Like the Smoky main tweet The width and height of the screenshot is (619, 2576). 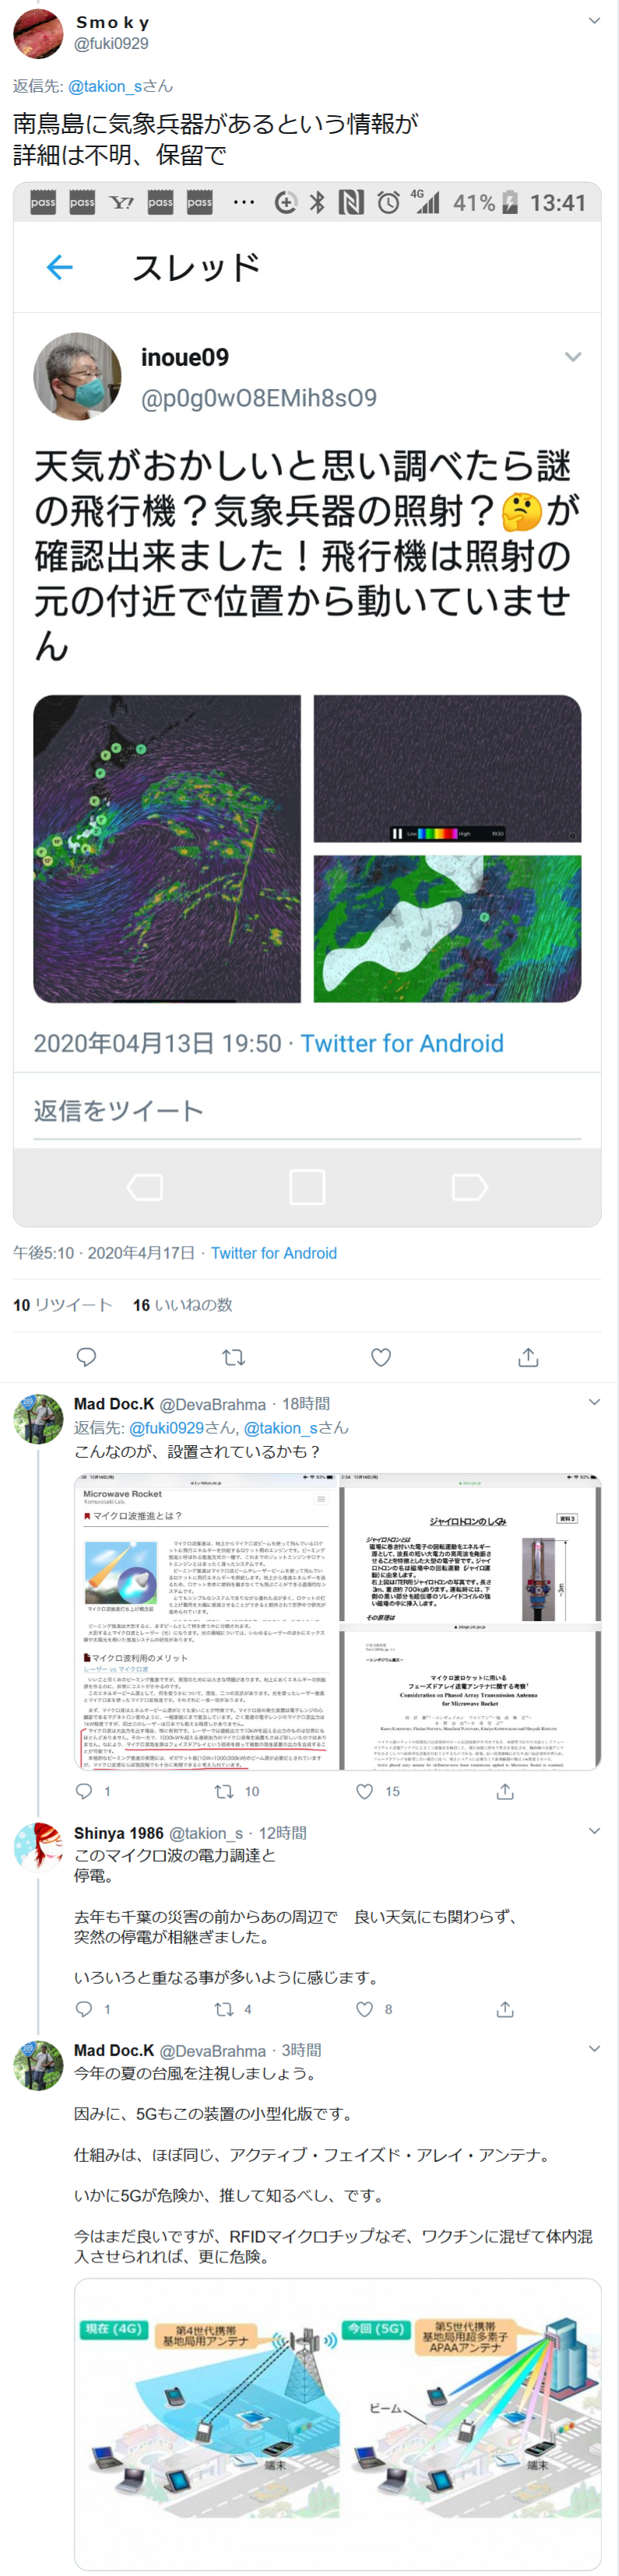tap(381, 1357)
